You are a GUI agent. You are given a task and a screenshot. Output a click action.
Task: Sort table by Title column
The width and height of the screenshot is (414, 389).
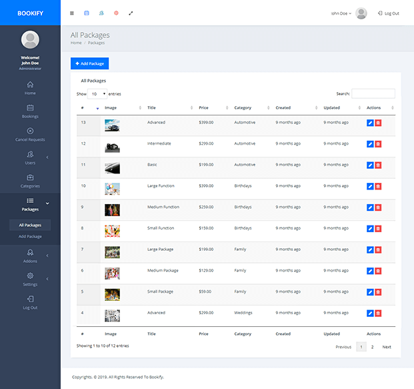click(x=170, y=108)
